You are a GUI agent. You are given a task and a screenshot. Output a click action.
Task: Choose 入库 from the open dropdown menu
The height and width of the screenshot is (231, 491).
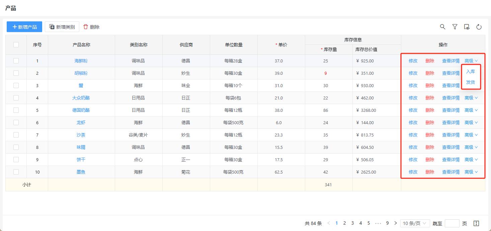tap(470, 71)
